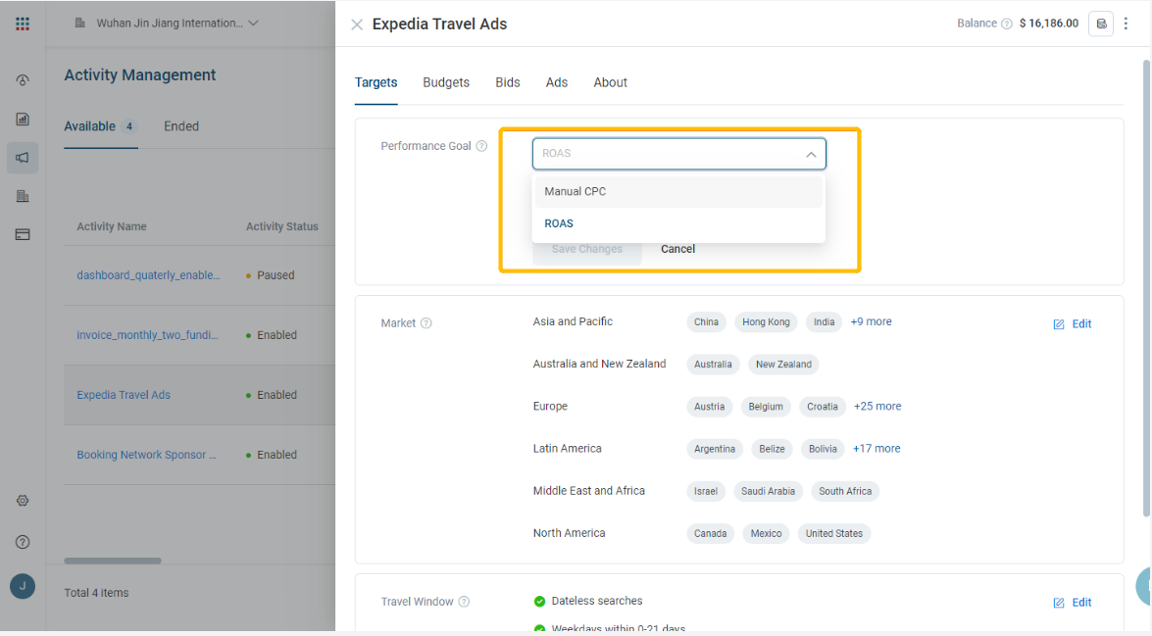Open the Available activities tab
Image resolution: width=1152 pixels, height=636 pixels.
click(x=101, y=126)
